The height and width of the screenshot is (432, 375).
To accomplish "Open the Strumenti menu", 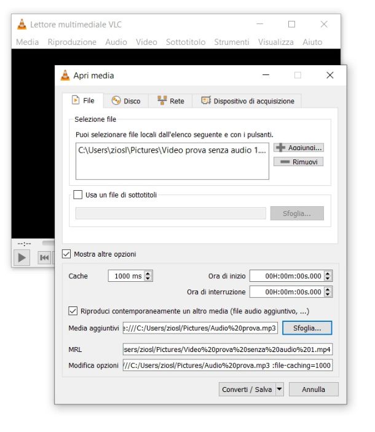I will [x=232, y=42].
